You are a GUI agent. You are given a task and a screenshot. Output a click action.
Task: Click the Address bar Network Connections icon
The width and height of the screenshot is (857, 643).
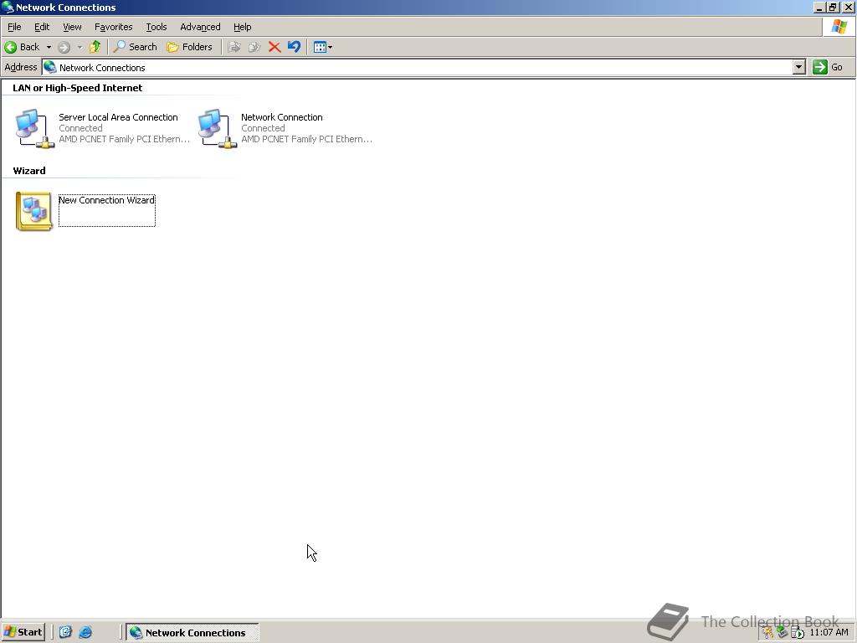pyautogui.click(x=50, y=67)
